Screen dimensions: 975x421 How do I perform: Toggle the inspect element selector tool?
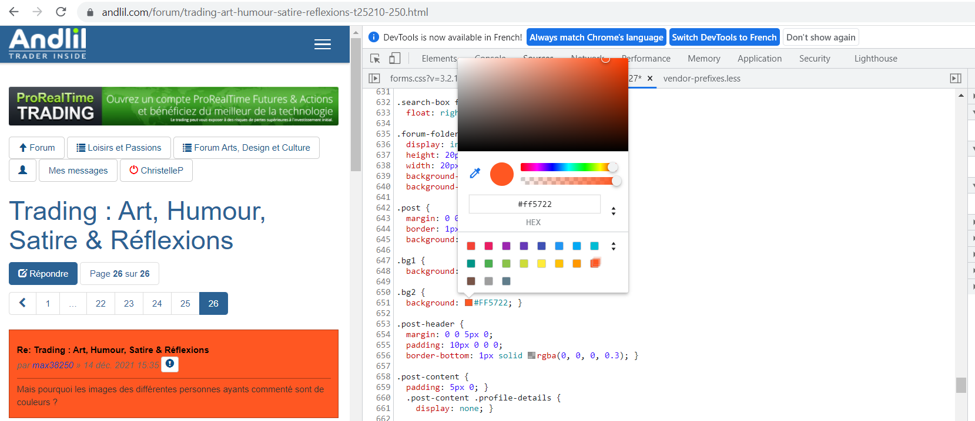375,58
